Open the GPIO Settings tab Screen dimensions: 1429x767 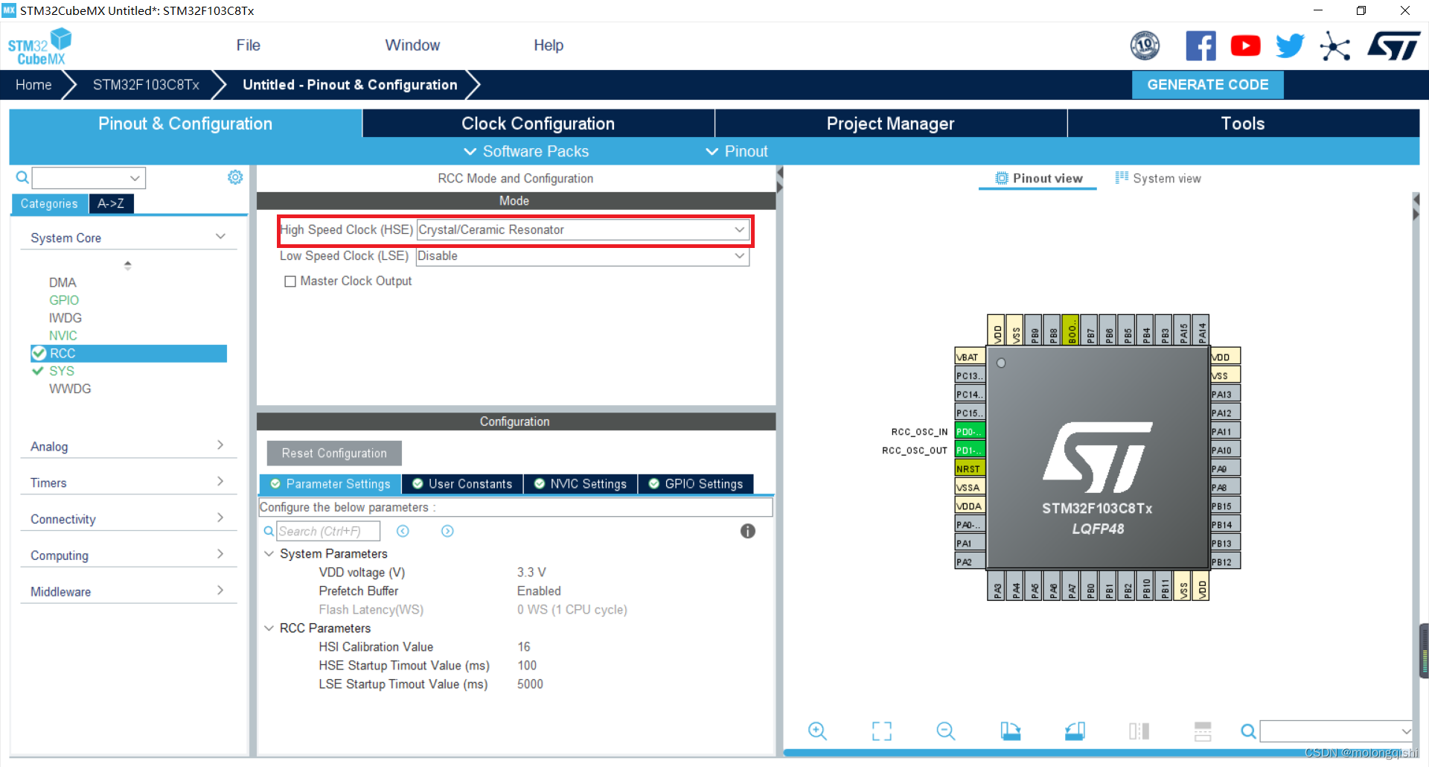click(x=696, y=484)
